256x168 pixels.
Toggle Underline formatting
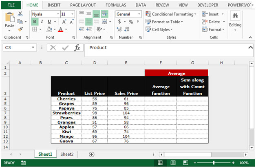tap(49, 22)
